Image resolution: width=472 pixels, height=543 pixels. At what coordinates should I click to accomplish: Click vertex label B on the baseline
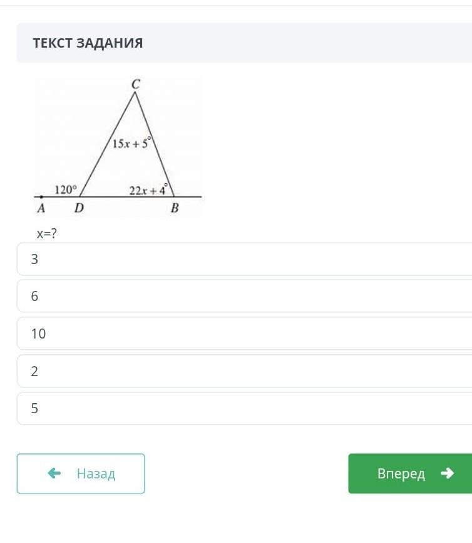175,208
